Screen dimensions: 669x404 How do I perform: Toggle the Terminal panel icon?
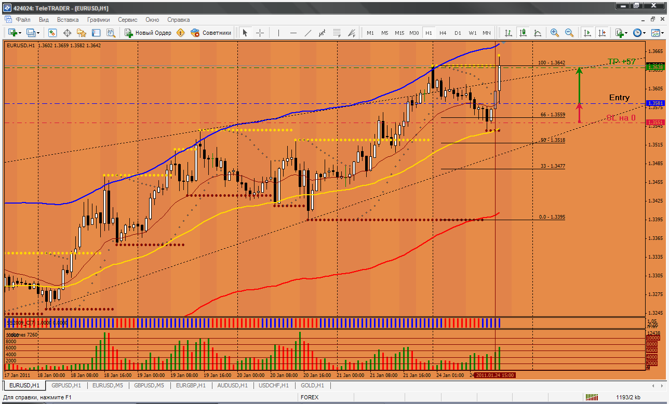tap(96, 33)
